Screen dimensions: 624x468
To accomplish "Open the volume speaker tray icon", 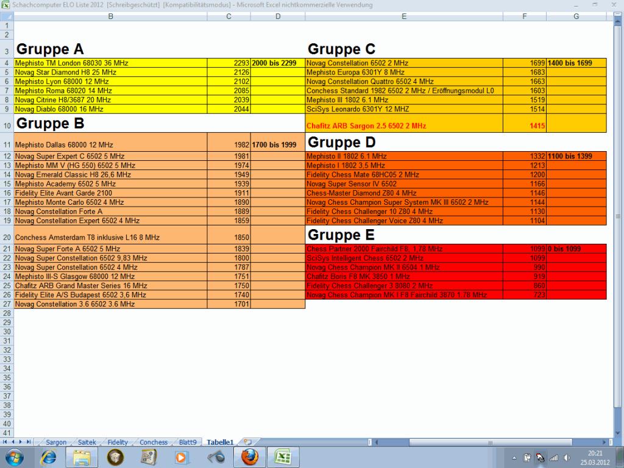I will tap(567, 458).
